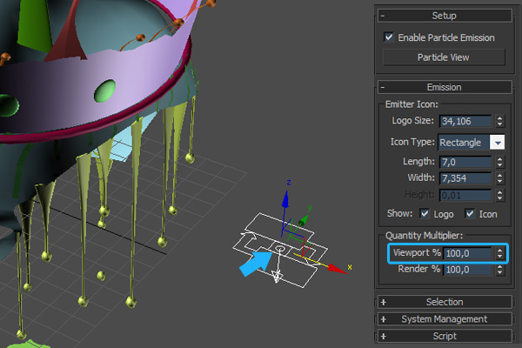Click the Width spinner arrows
The image size is (522, 348).
[499, 178]
